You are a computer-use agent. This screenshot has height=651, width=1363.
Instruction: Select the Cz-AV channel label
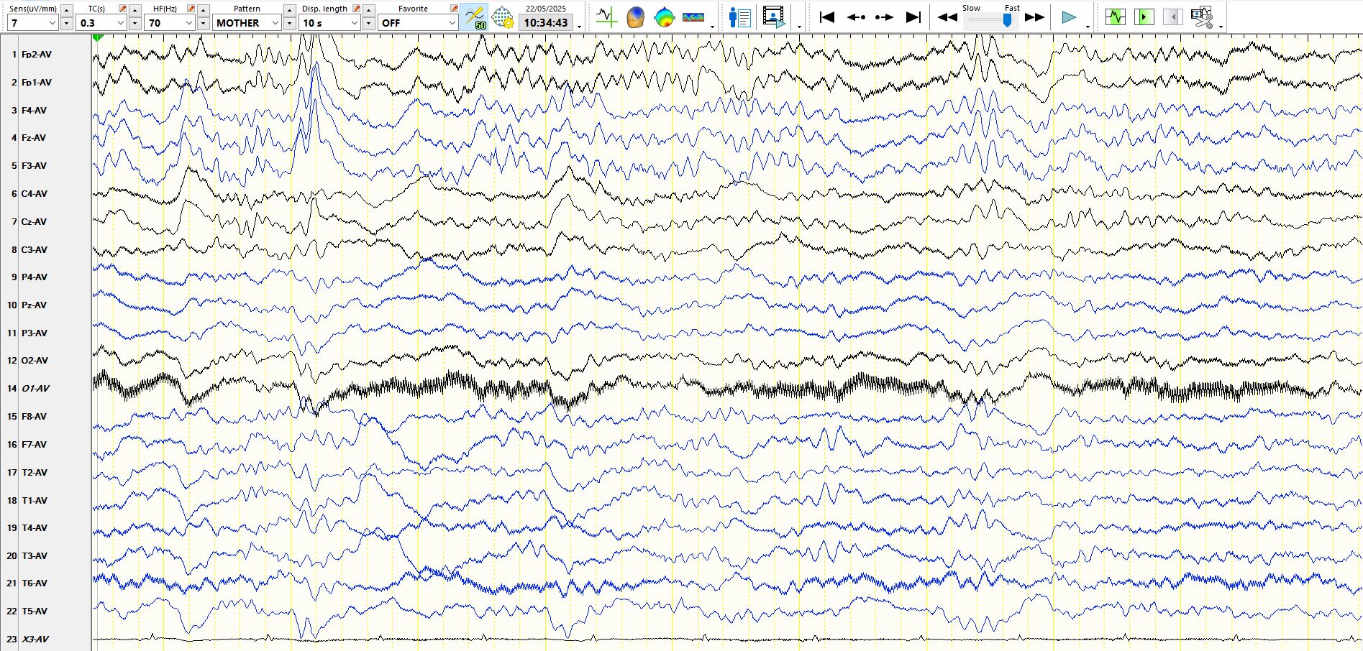click(34, 222)
